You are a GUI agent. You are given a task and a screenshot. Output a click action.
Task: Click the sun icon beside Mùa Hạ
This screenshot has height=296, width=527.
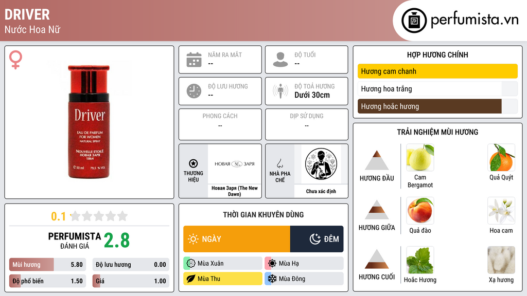pyautogui.click(x=272, y=264)
